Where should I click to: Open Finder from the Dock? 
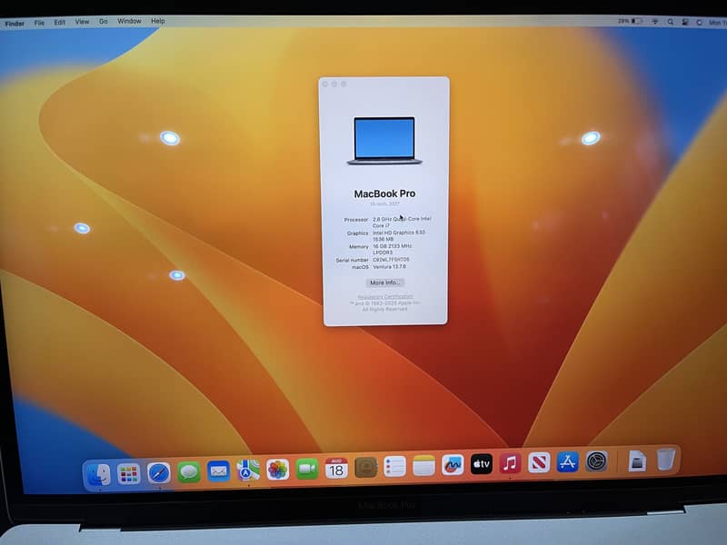pos(98,474)
